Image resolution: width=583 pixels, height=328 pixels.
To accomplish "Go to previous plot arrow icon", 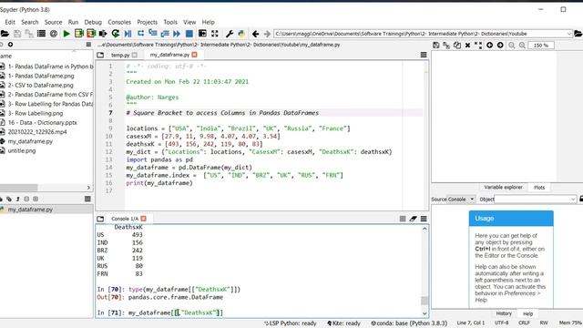I will coord(490,45).
